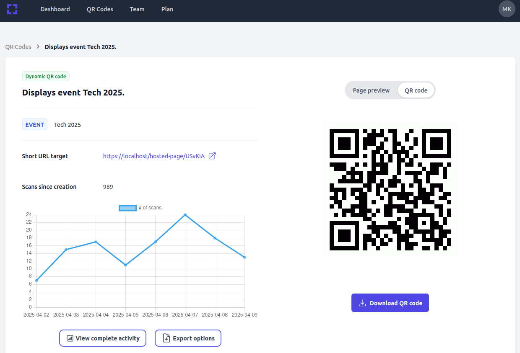The image size is (520, 353).
Task: Open the localhost hosted-page short URL link
Action: (x=154, y=156)
